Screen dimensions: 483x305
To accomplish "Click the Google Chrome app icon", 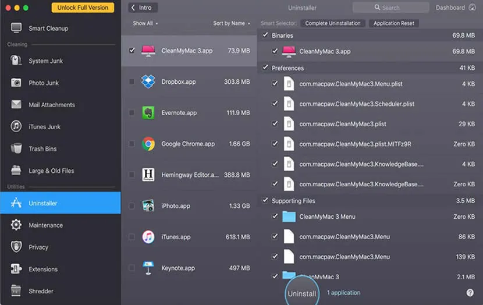I will pyautogui.click(x=148, y=144).
